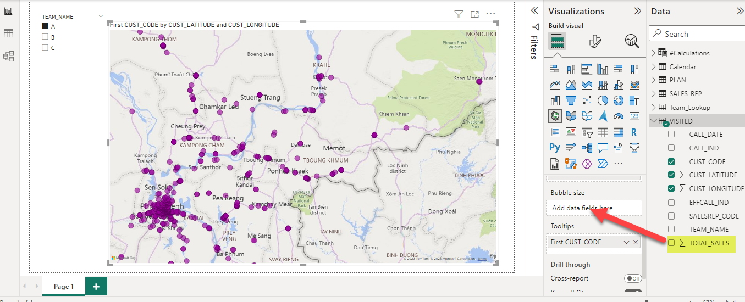This screenshot has height=302, width=745.
Task: Choose the Azure map arrow visual
Action: [x=603, y=116]
